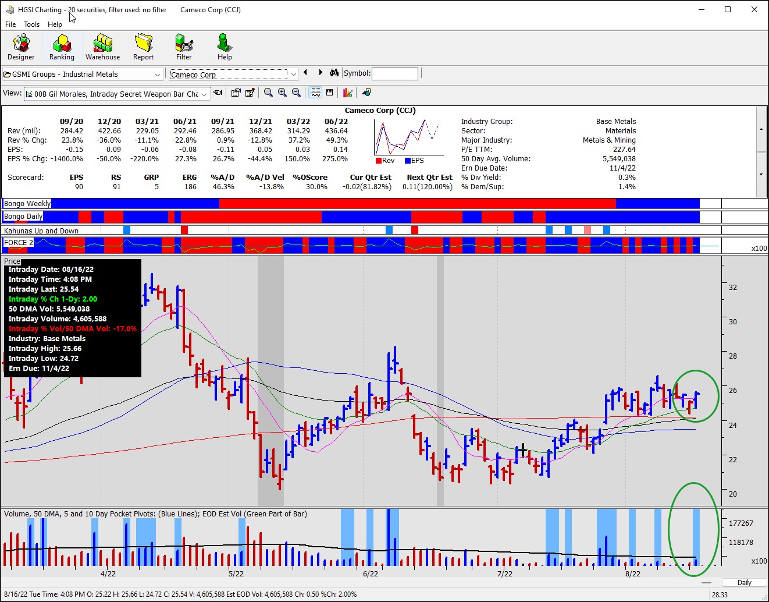The image size is (769, 602).
Task: Open the Tools menu
Action: (31, 24)
